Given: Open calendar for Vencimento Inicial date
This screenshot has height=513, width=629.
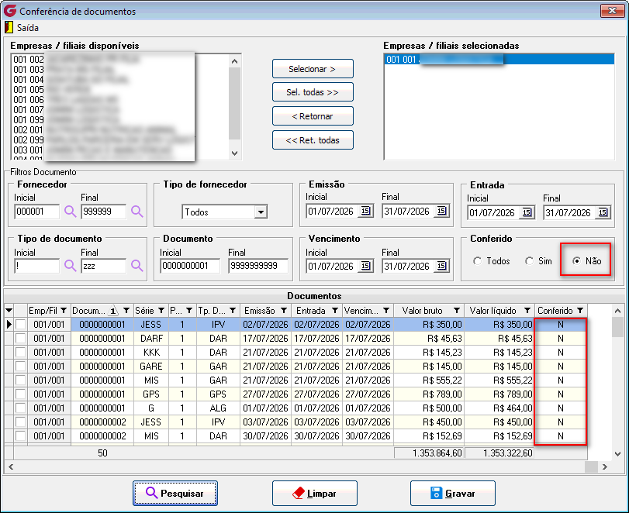Looking at the screenshot, I should coord(365,266).
